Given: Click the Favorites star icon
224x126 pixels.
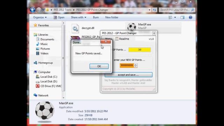Looking at the screenshot, I should pyautogui.click(x=35, y=25).
